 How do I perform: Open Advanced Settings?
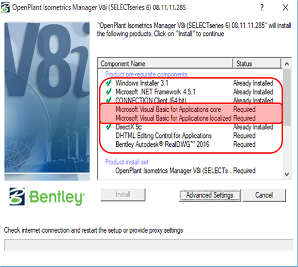210,195
